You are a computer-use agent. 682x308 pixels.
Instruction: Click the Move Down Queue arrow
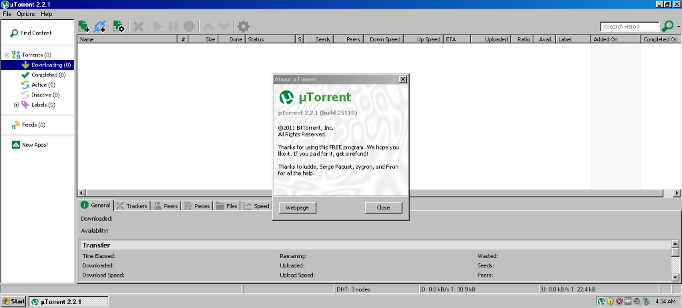(x=224, y=27)
